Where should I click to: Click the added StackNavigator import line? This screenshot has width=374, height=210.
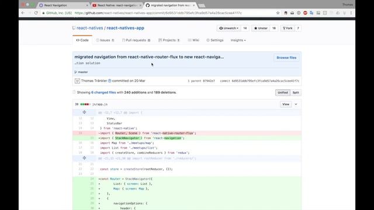click(x=187, y=138)
